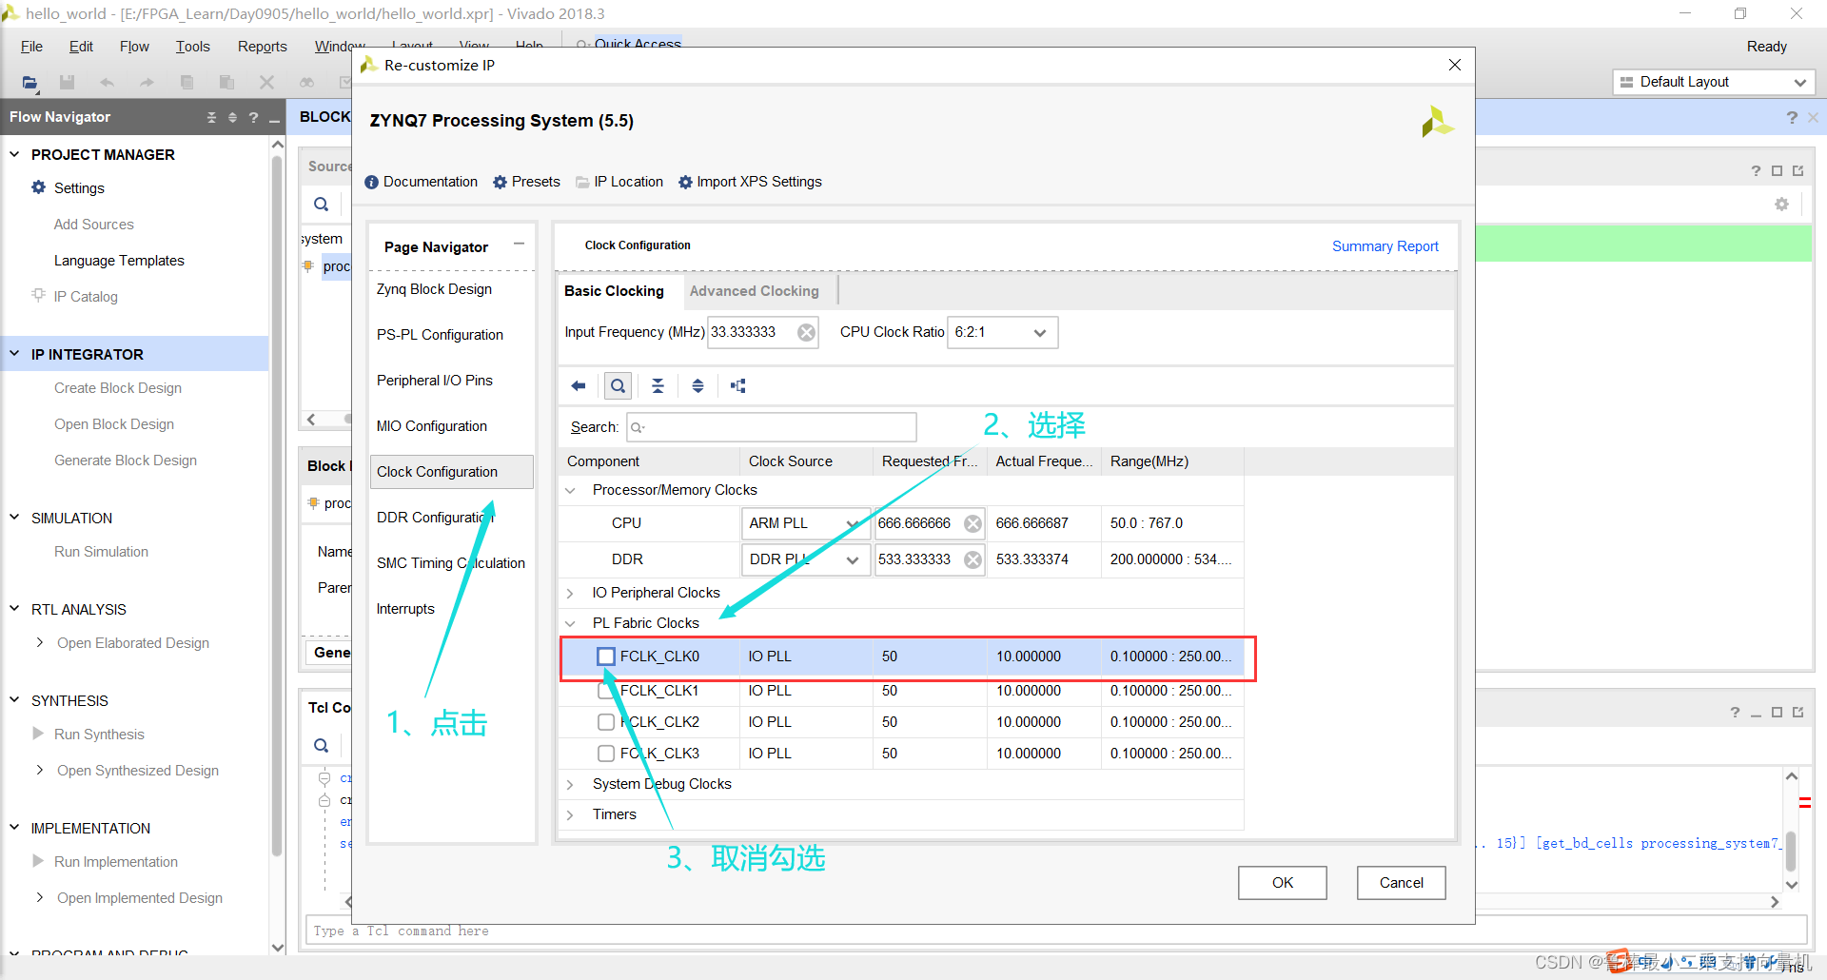The width and height of the screenshot is (1827, 980).
Task: Toggle the FCLK_CLK2 checkbox
Action: [x=606, y=722]
